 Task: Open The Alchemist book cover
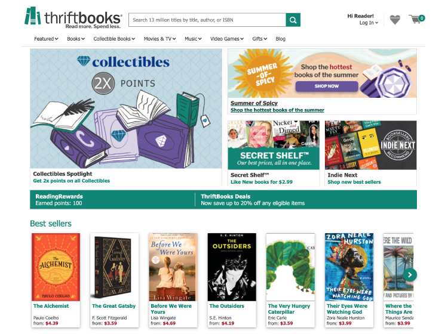[56, 267]
